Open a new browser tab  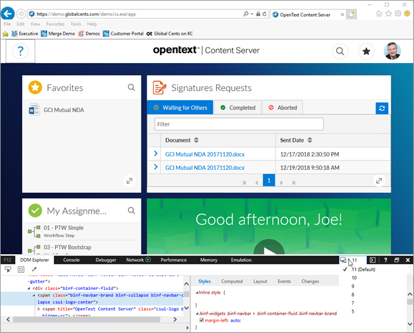pos(352,15)
